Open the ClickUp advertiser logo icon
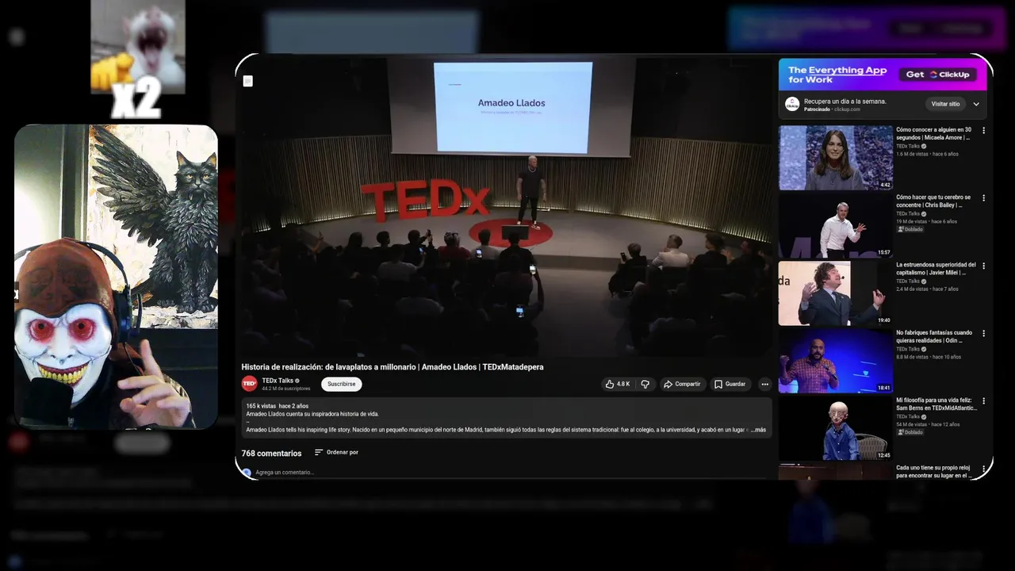1015x571 pixels. click(792, 104)
